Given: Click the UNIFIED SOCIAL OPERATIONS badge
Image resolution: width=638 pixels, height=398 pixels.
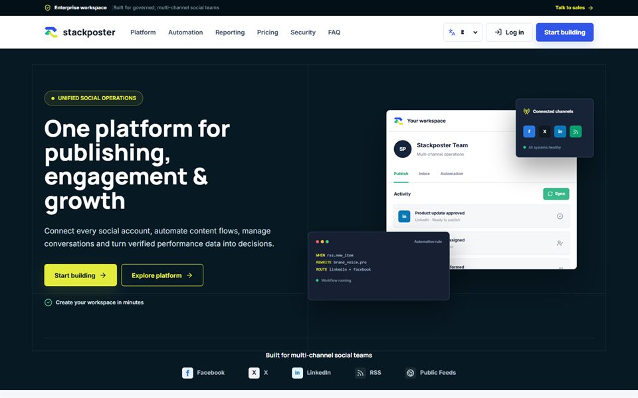Looking at the screenshot, I should 94,98.
